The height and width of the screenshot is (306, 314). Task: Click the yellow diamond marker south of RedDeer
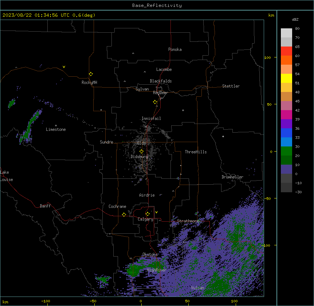coord(155,102)
